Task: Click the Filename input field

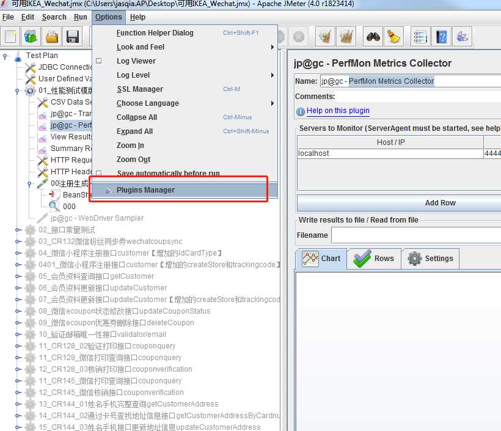Action: 416,235
